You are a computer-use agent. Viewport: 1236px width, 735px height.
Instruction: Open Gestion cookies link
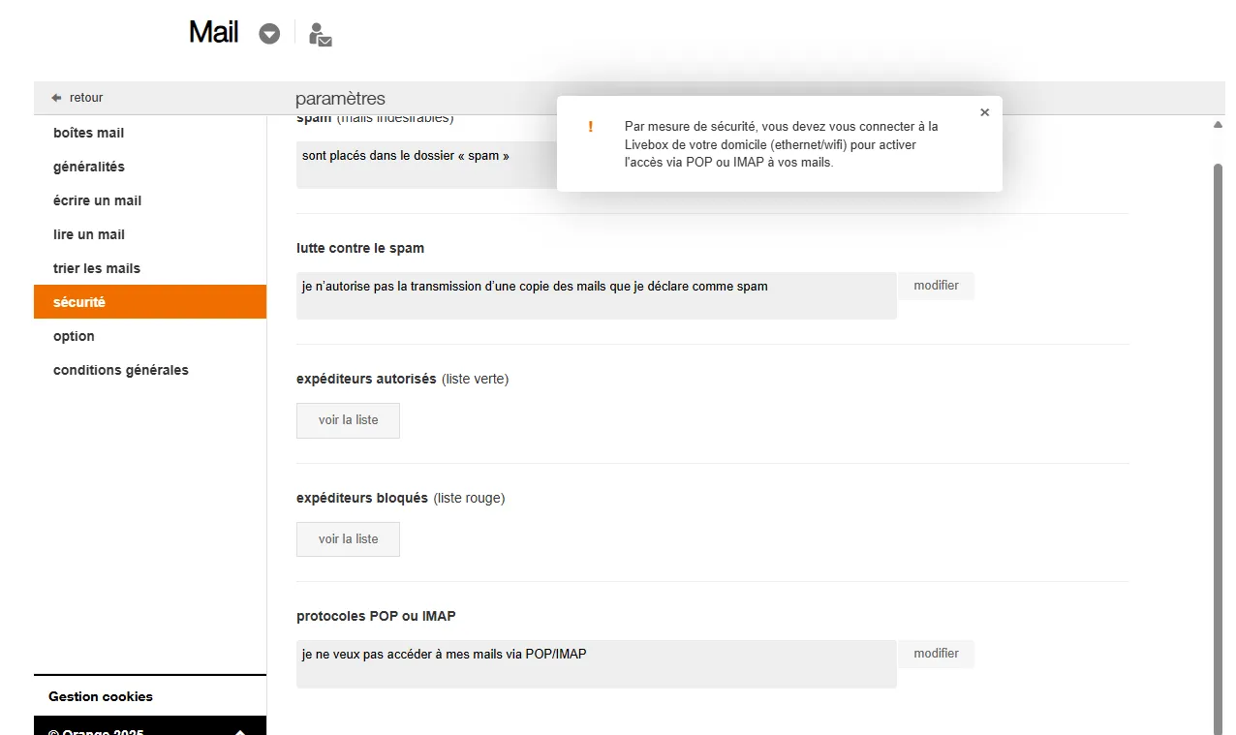tap(101, 696)
